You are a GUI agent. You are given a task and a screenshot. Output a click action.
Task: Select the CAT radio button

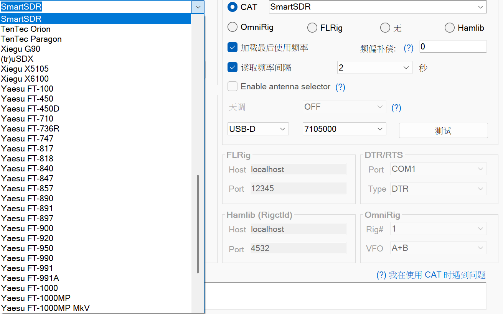233,7
